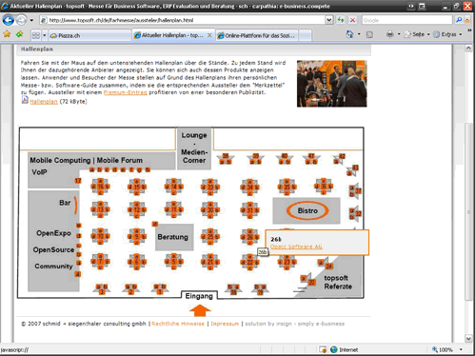Switch to the Online-Plattform tab
The height and width of the screenshot is (356, 475).
tap(257, 35)
